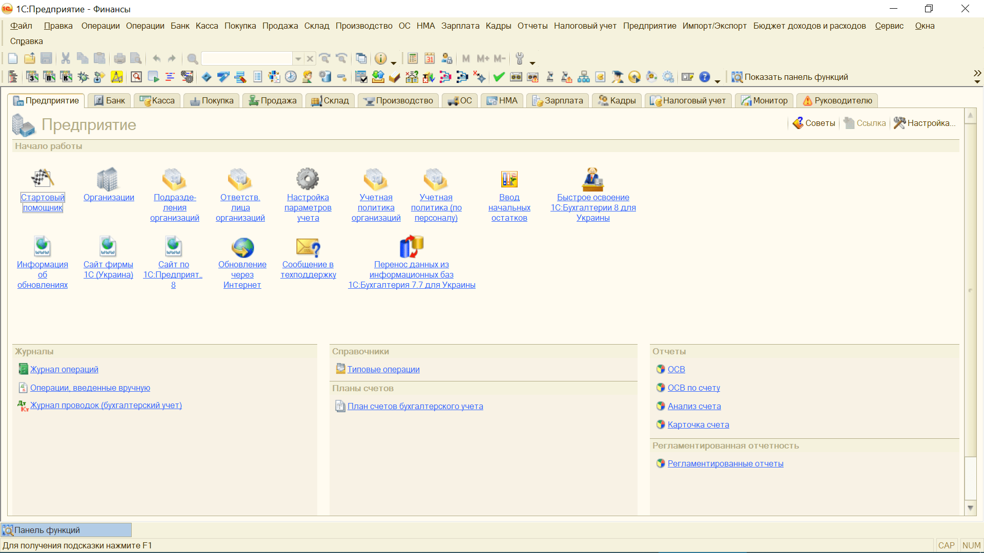Click the graduate with cap icon
Image resolution: width=984 pixels, height=553 pixels.
point(618,77)
